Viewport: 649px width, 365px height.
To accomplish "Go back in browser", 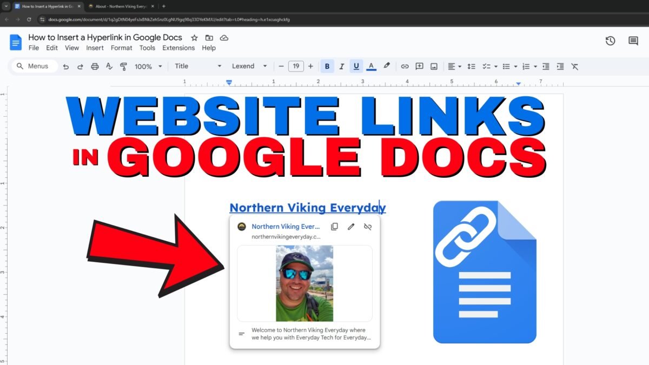I will [6, 19].
